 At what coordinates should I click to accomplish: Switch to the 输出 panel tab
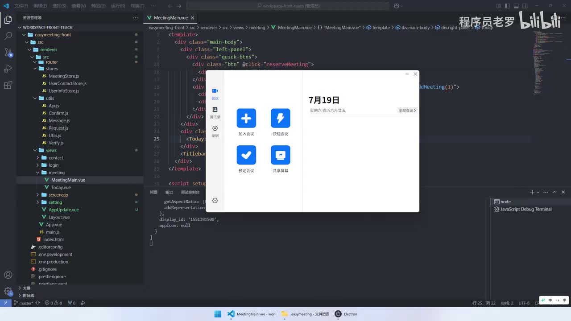[169, 192]
